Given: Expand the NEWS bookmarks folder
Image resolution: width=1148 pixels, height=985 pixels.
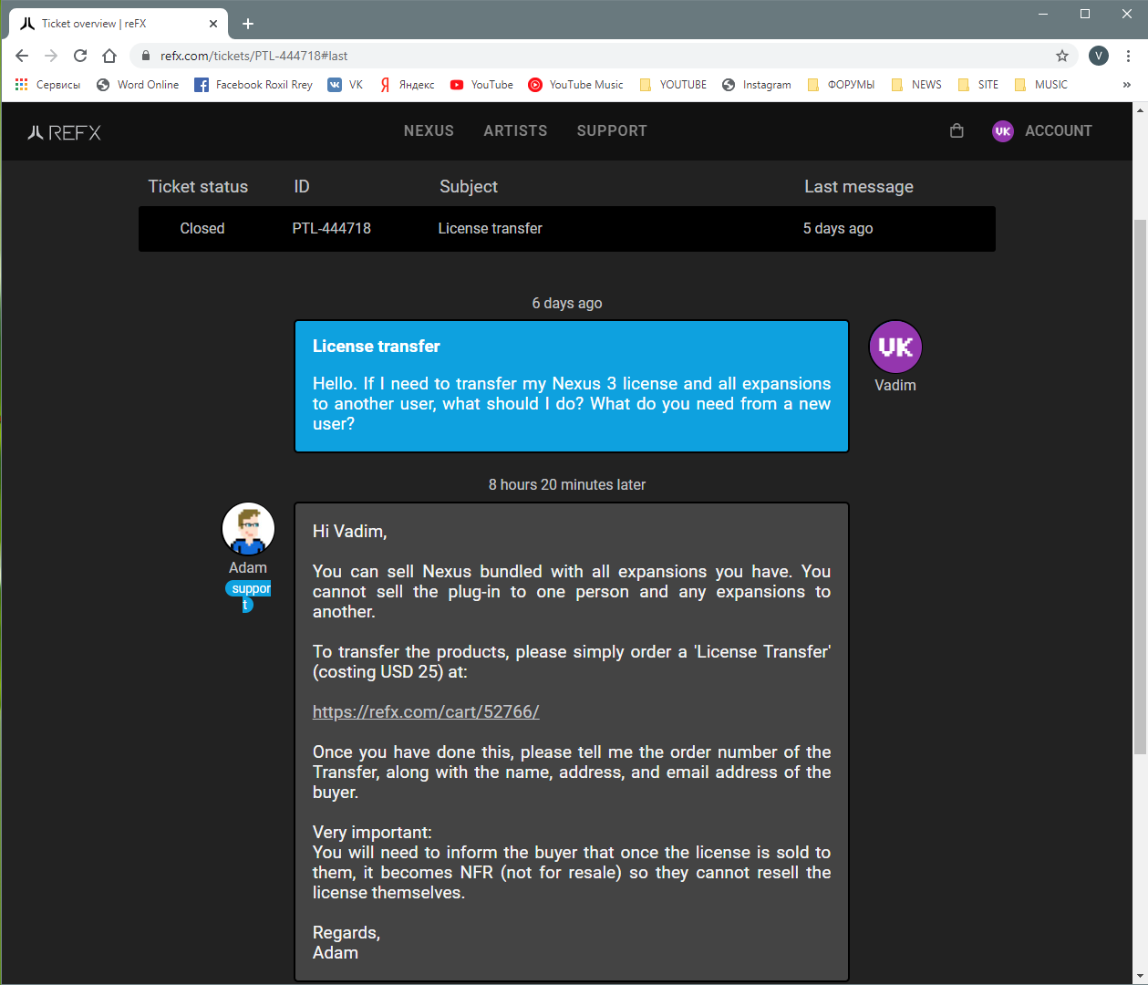Looking at the screenshot, I should coord(916,85).
